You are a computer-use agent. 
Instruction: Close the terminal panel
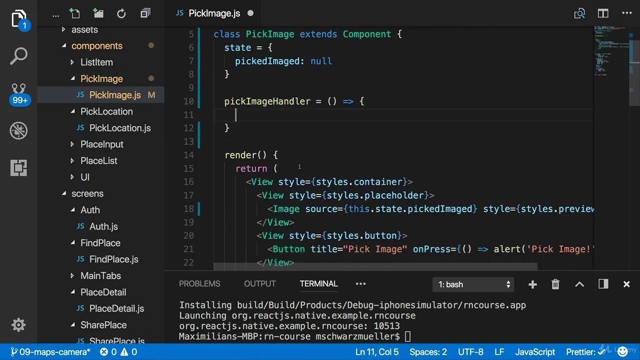626,284
